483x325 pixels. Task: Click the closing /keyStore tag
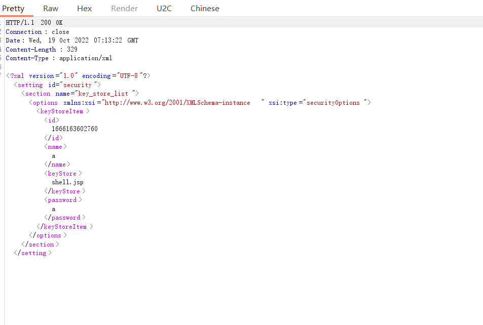pyautogui.click(x=65, y=191)
